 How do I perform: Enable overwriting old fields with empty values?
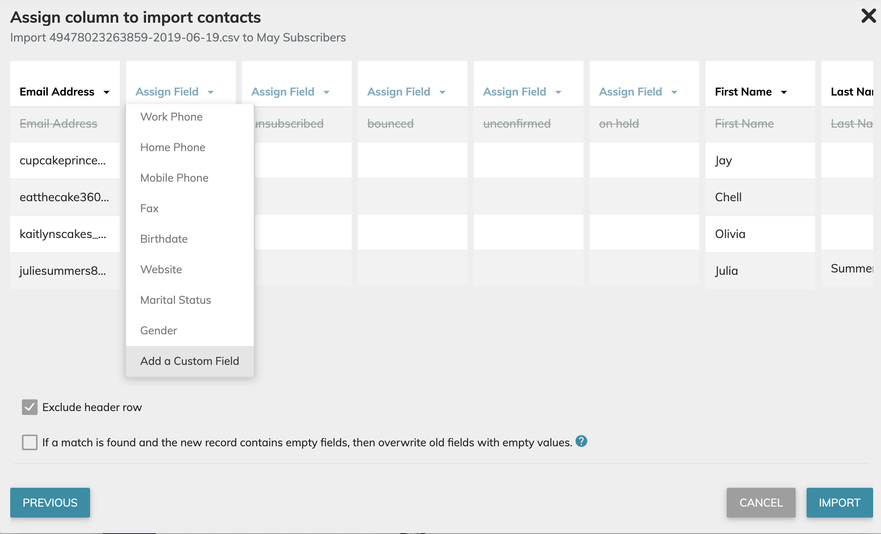click(29, 442)
